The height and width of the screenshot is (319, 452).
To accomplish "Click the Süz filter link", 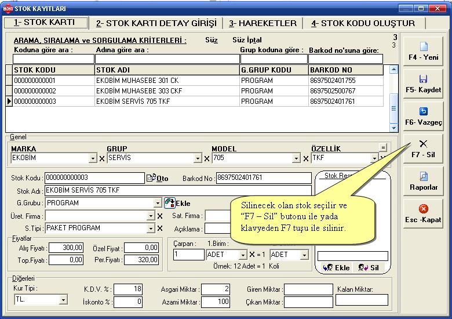I will tap(212, 40).
